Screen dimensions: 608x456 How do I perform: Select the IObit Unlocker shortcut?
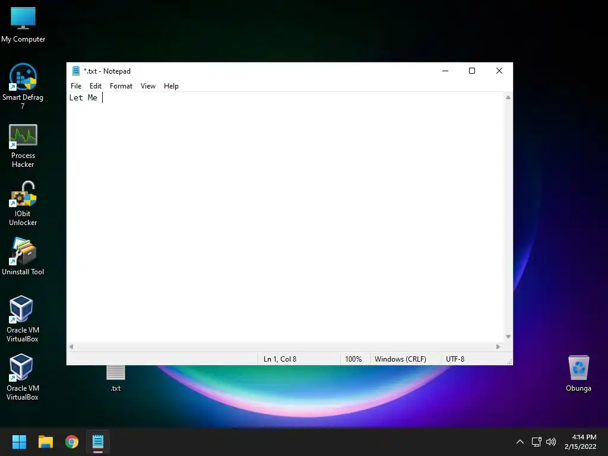[23, 204]
